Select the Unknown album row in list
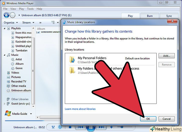 (x=49, y=32)
